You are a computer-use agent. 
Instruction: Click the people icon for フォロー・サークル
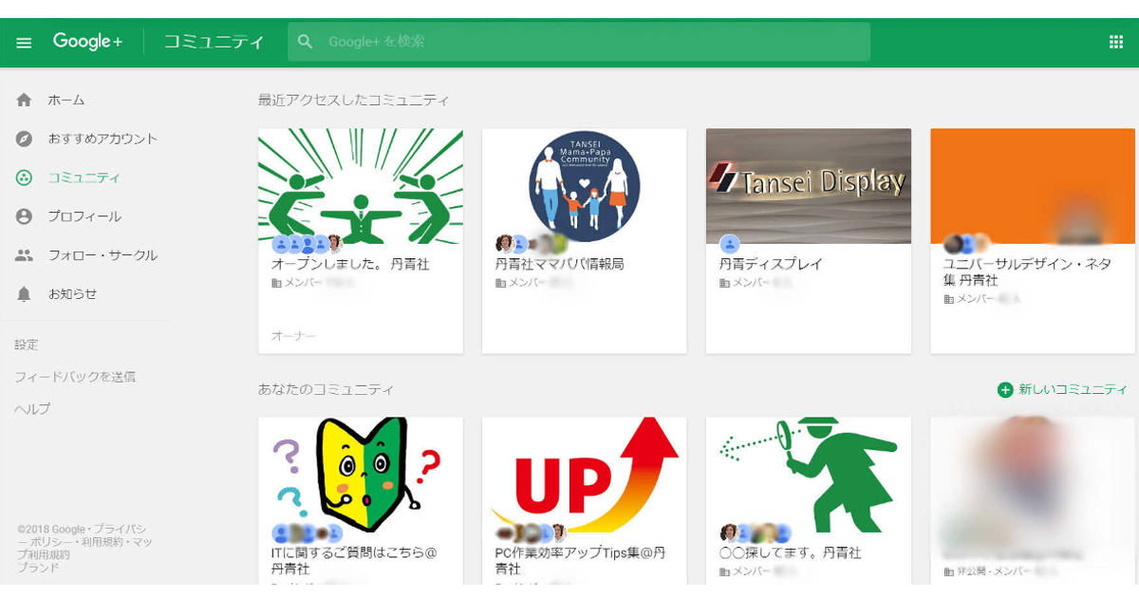25,255
